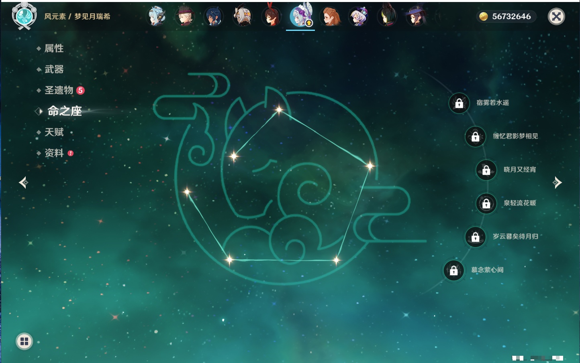Click the highlighted avatar with the up-arrow badge
Image resolution: width=580 pixels, height=363 pixels.
pyautogui.click(x=300, y=16)
